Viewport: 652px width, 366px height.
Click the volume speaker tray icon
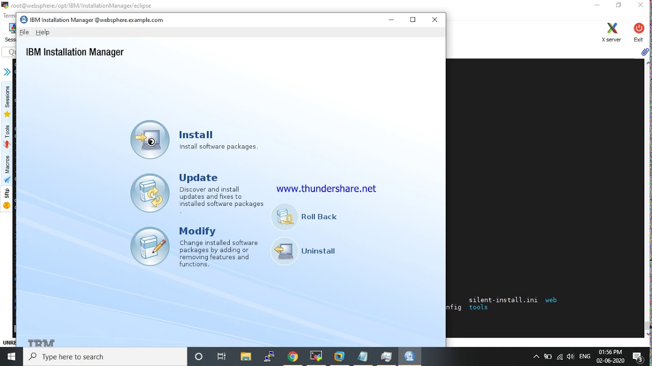(x=570, y=357)
